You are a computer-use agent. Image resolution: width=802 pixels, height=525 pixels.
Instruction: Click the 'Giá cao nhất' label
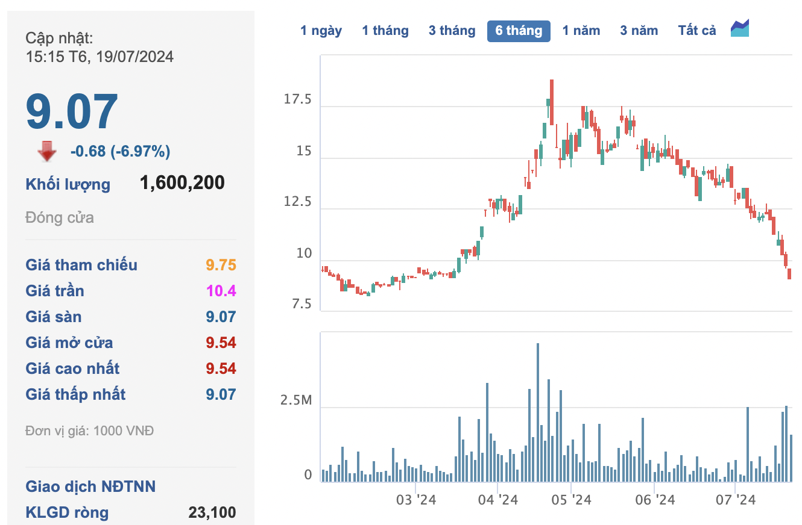(x=72, y=368)
